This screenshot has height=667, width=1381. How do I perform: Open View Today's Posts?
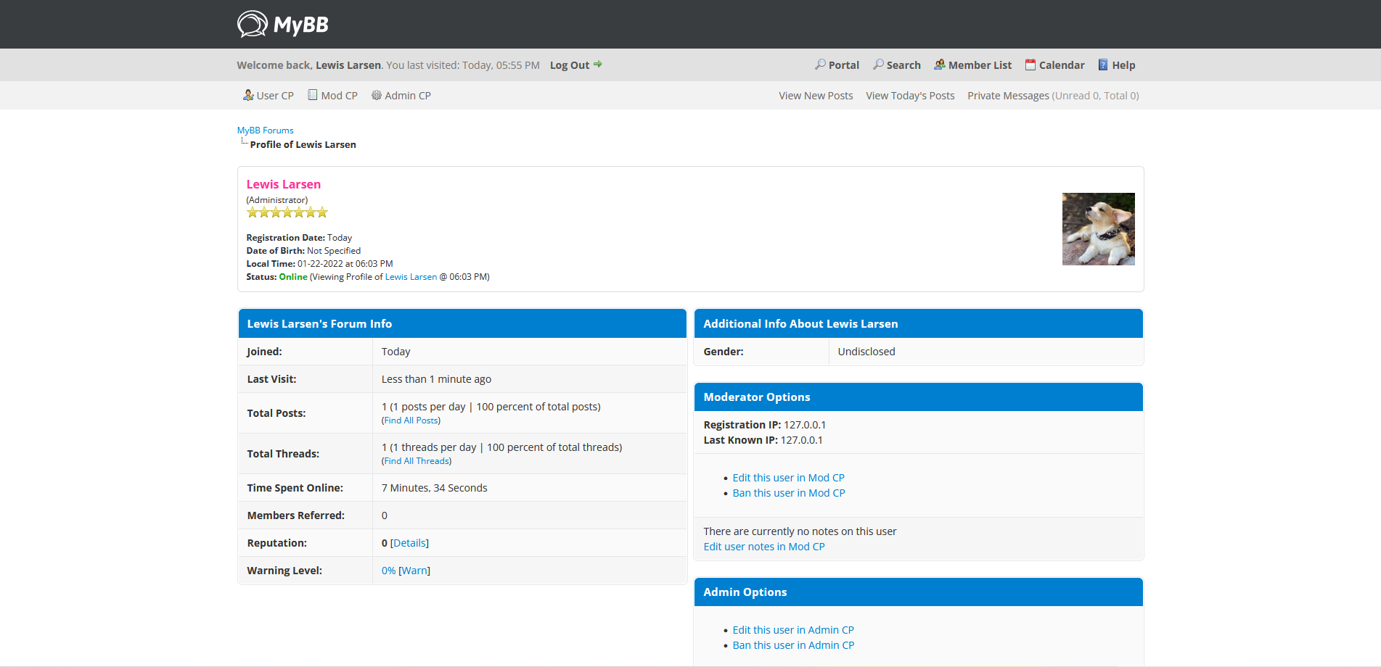[x=910, y=96]
